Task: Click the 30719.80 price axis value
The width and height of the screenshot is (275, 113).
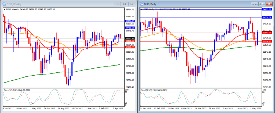Action: 130,66
